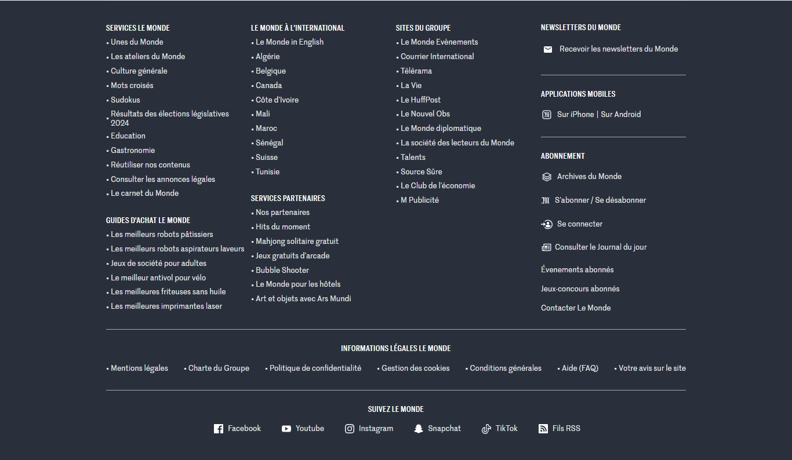The image size is (792, 460).
Task: Go to Mots croisés
Action: 132,86
